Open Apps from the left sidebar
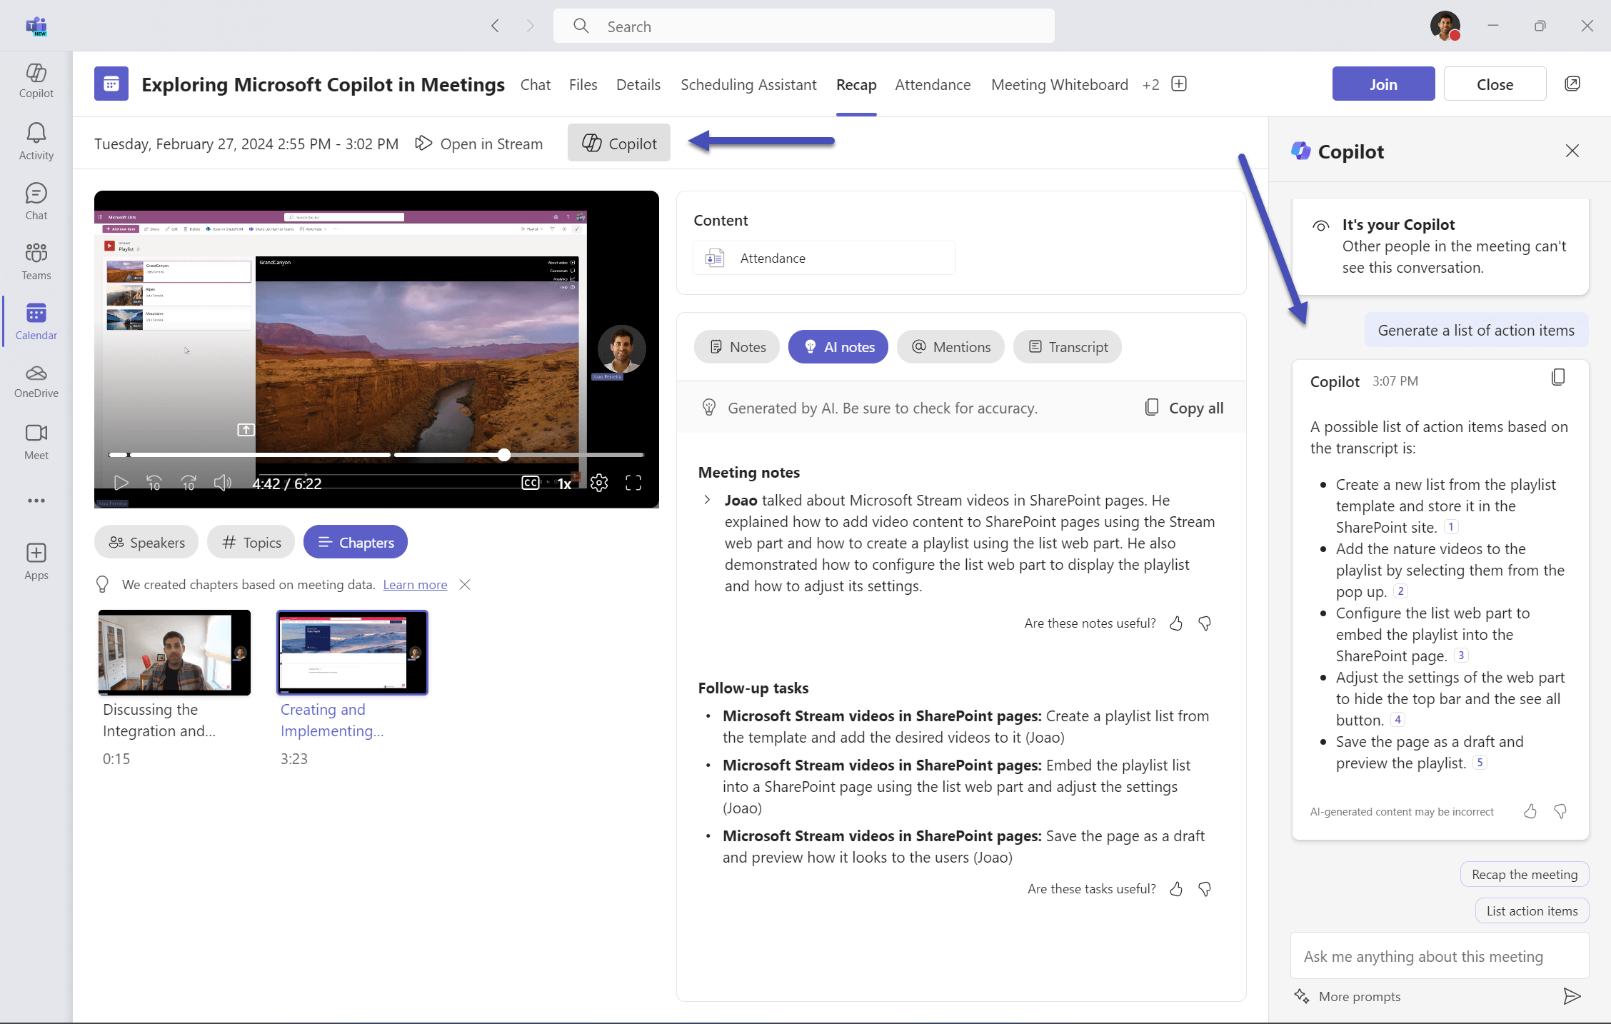Image resolution: width=1611 pixels, height=1024 pixels. pyautogui.click(x=36, y=561)
